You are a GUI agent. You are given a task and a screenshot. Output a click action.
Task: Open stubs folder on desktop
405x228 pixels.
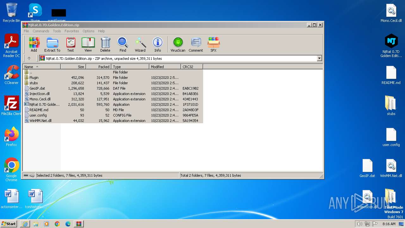click(391, 106)
